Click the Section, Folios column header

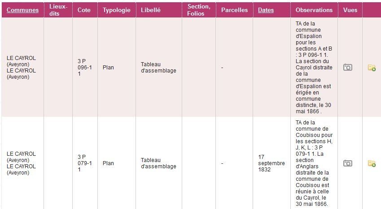point(198,10)
